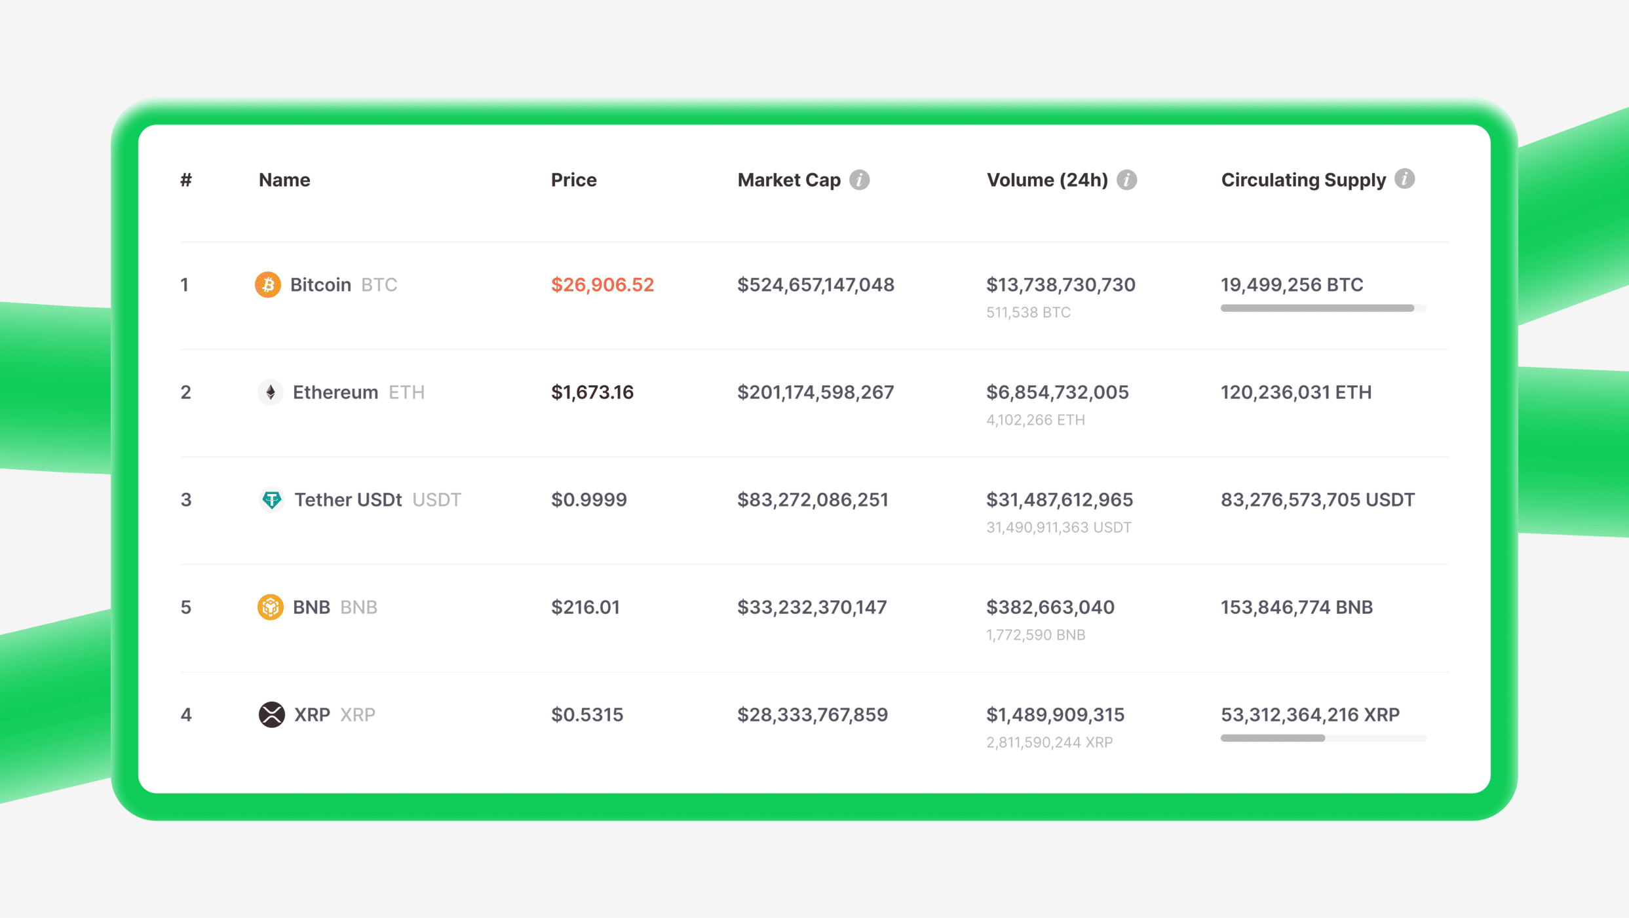Viewport: 1629px width, 918px height.
Task: Sort by the Name column header
Action: click(x=284, y=180)
